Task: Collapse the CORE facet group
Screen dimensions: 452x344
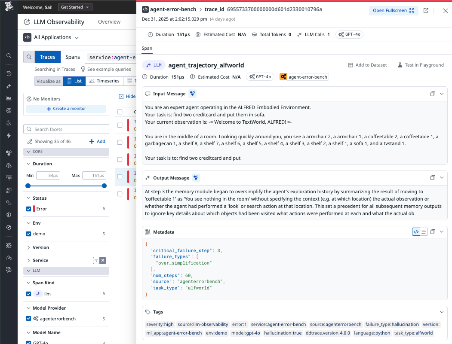Action: (x=28, y=152)
